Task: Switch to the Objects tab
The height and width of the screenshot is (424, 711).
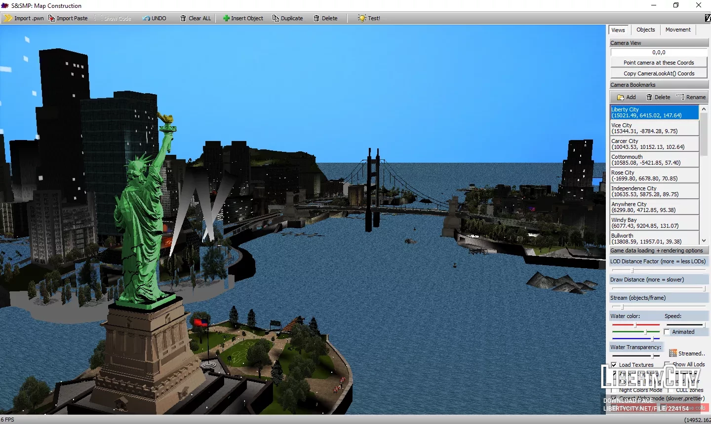Action: point(645,30)
